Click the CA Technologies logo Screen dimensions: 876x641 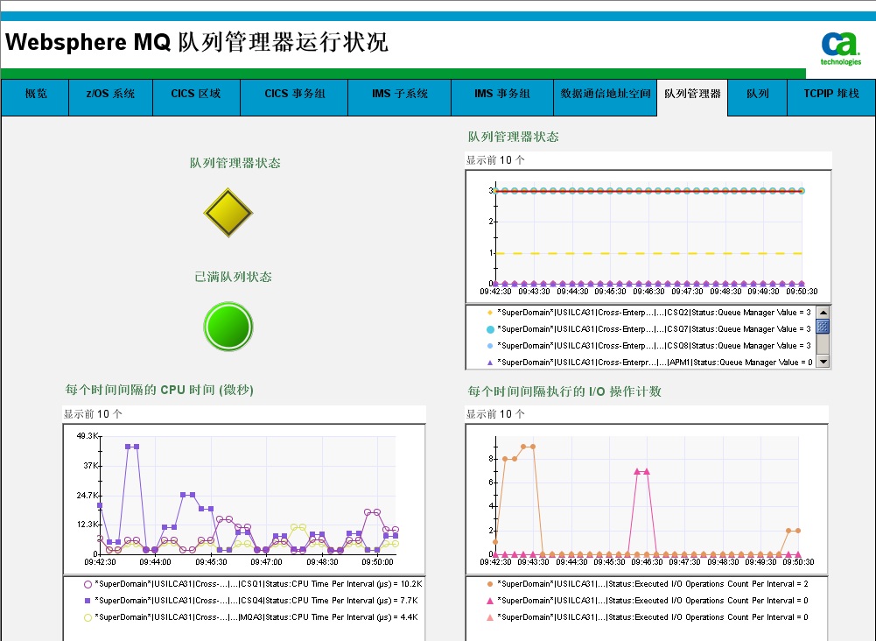[840, 48]
